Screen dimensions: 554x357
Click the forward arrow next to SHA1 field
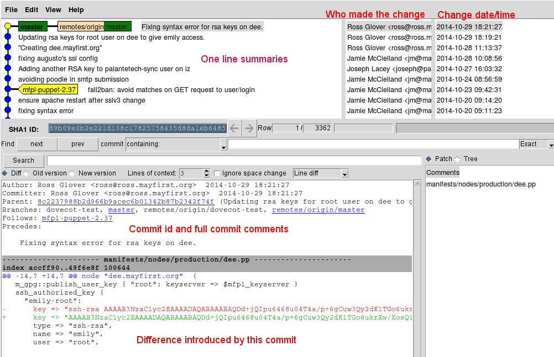click(x=249, y=128)
